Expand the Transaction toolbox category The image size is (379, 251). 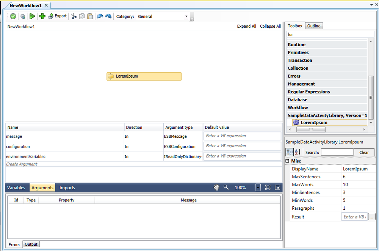coord(327,60)
